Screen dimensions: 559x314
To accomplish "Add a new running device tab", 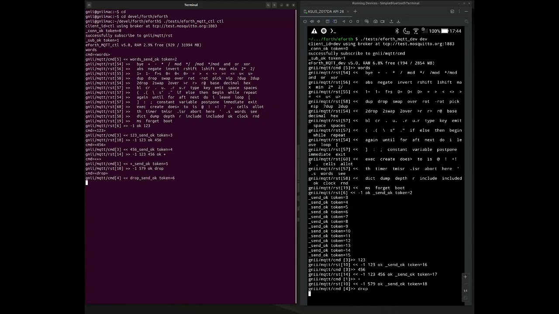I will coord(355,11).
